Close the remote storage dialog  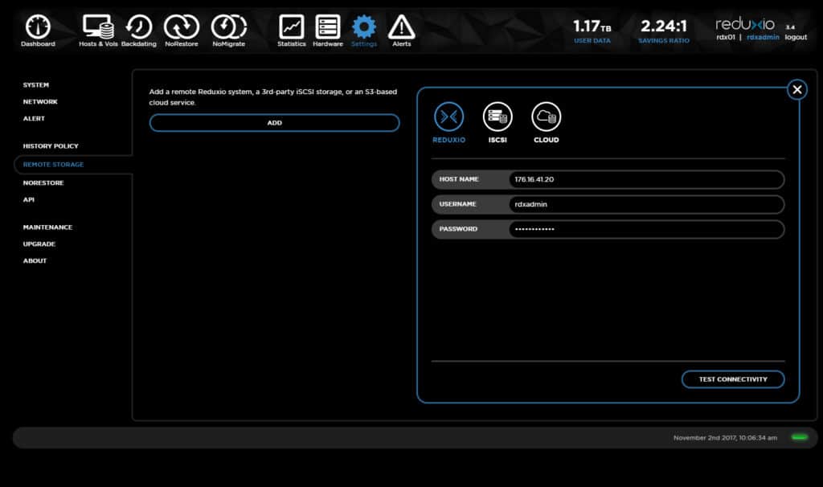[796, 90]
